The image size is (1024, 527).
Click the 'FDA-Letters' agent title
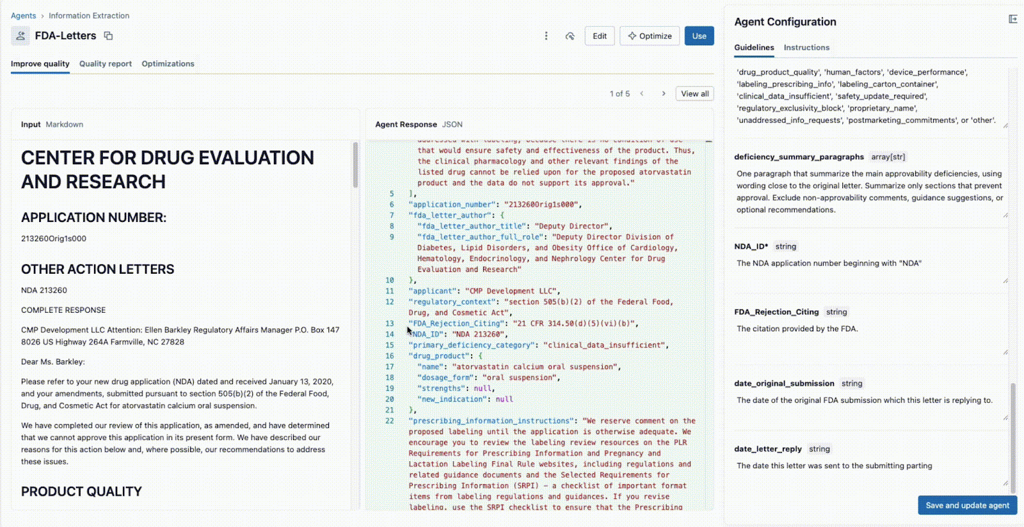pyautogui.click(x=65, y=36)
